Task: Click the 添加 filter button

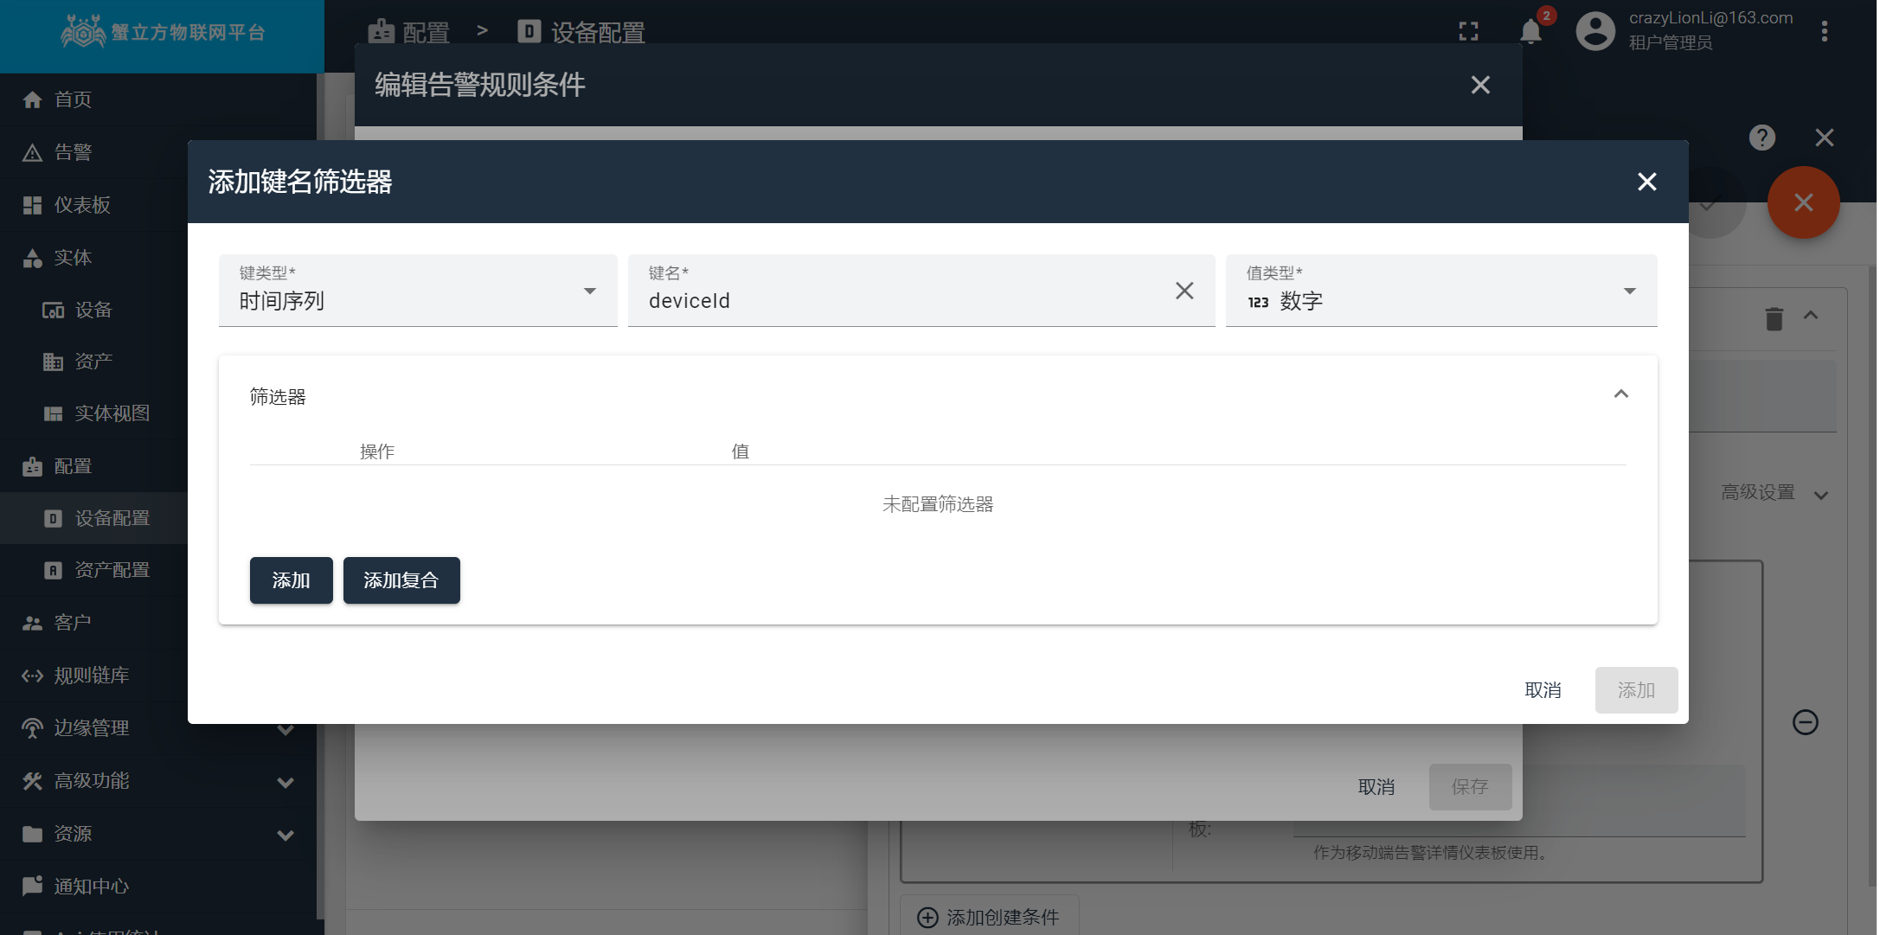Action: [x=291, y=580]
